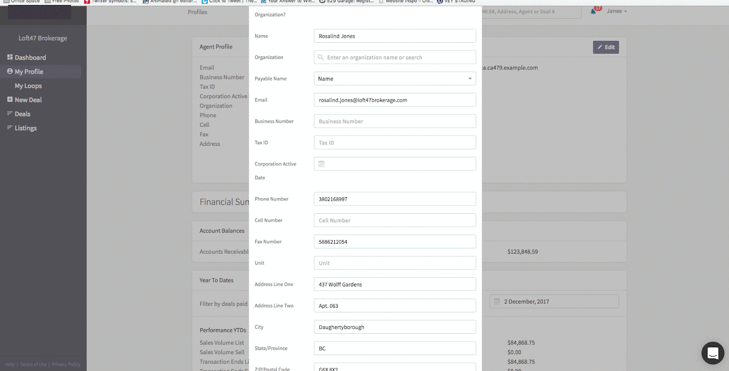This screenshot has width=729, height=371.
Task: Click the Phone Number field
Action: pyautogui.click(x=395, y=199)
